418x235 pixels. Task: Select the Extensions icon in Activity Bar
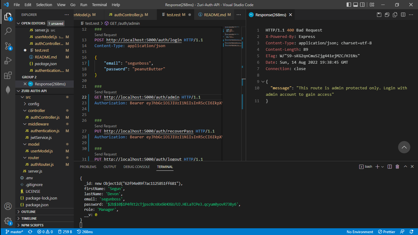pos(8,75)
